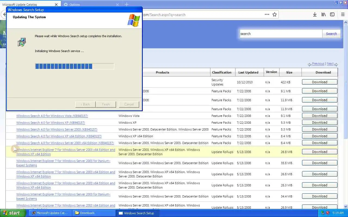Open Windows Search 4.0 for Windows Vista link
The height and width of the screenshot is (217, 348).
tap(52, 116)
